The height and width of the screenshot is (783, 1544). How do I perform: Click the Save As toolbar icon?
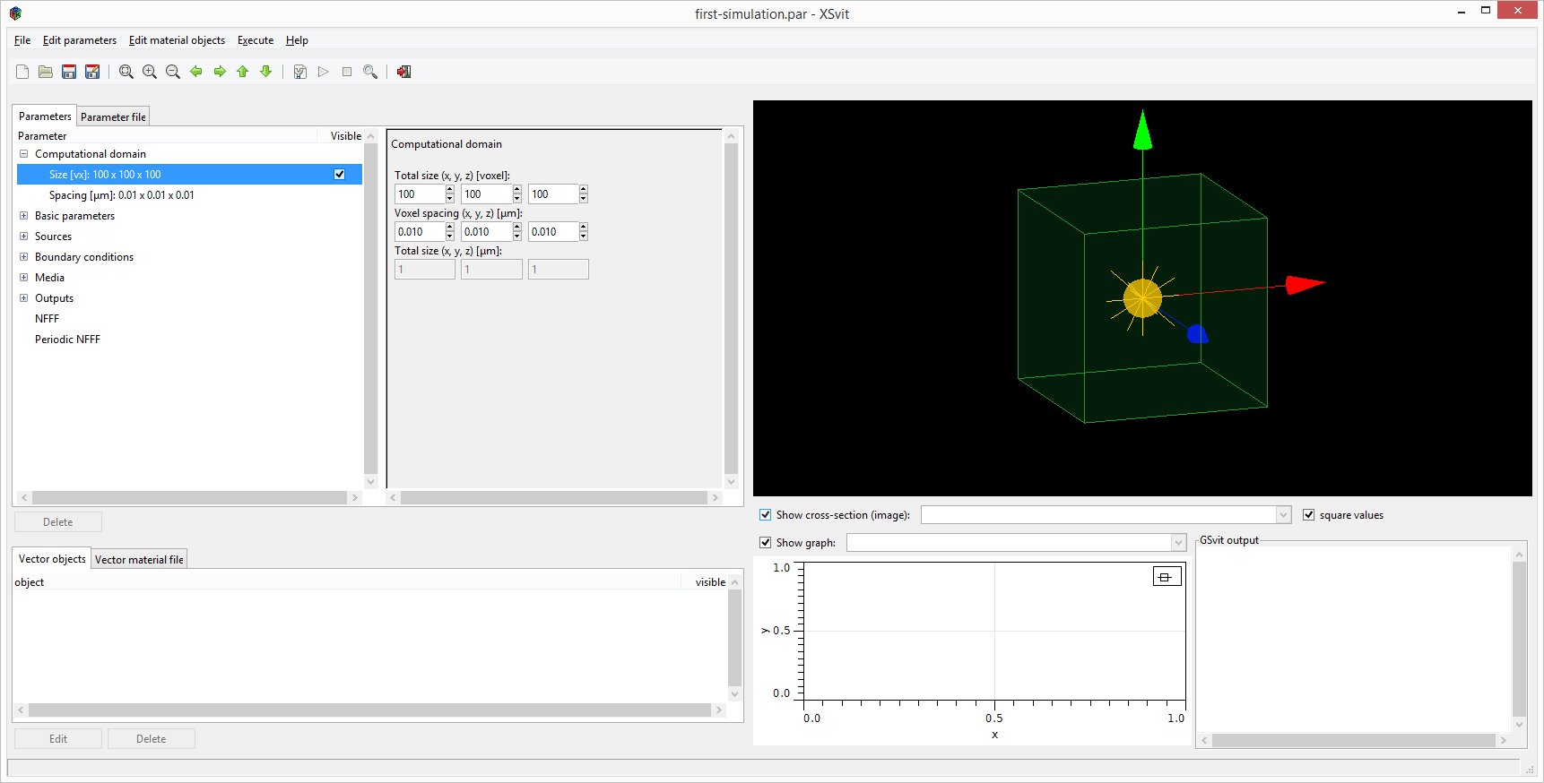click(x=92, y=72)
